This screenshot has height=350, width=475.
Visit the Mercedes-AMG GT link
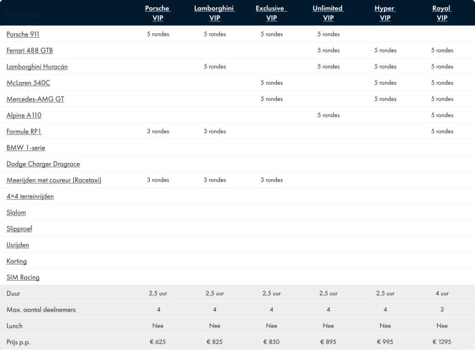tap(35, 99)
